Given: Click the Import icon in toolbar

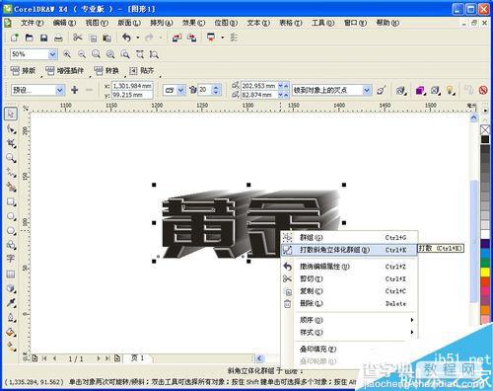Looking at the screenshot, I should pyautogui.click(x=176, y=38).
